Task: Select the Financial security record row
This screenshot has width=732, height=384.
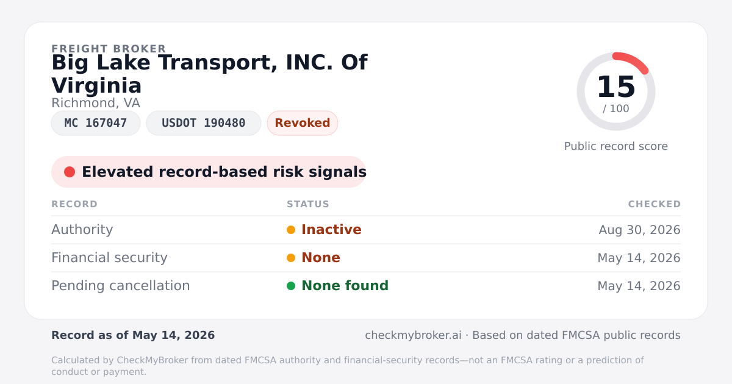Action: [x=366, y=258]
